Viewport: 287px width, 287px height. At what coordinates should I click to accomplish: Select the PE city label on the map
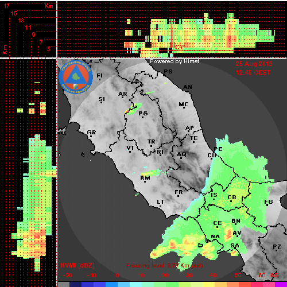coord(218,149)
